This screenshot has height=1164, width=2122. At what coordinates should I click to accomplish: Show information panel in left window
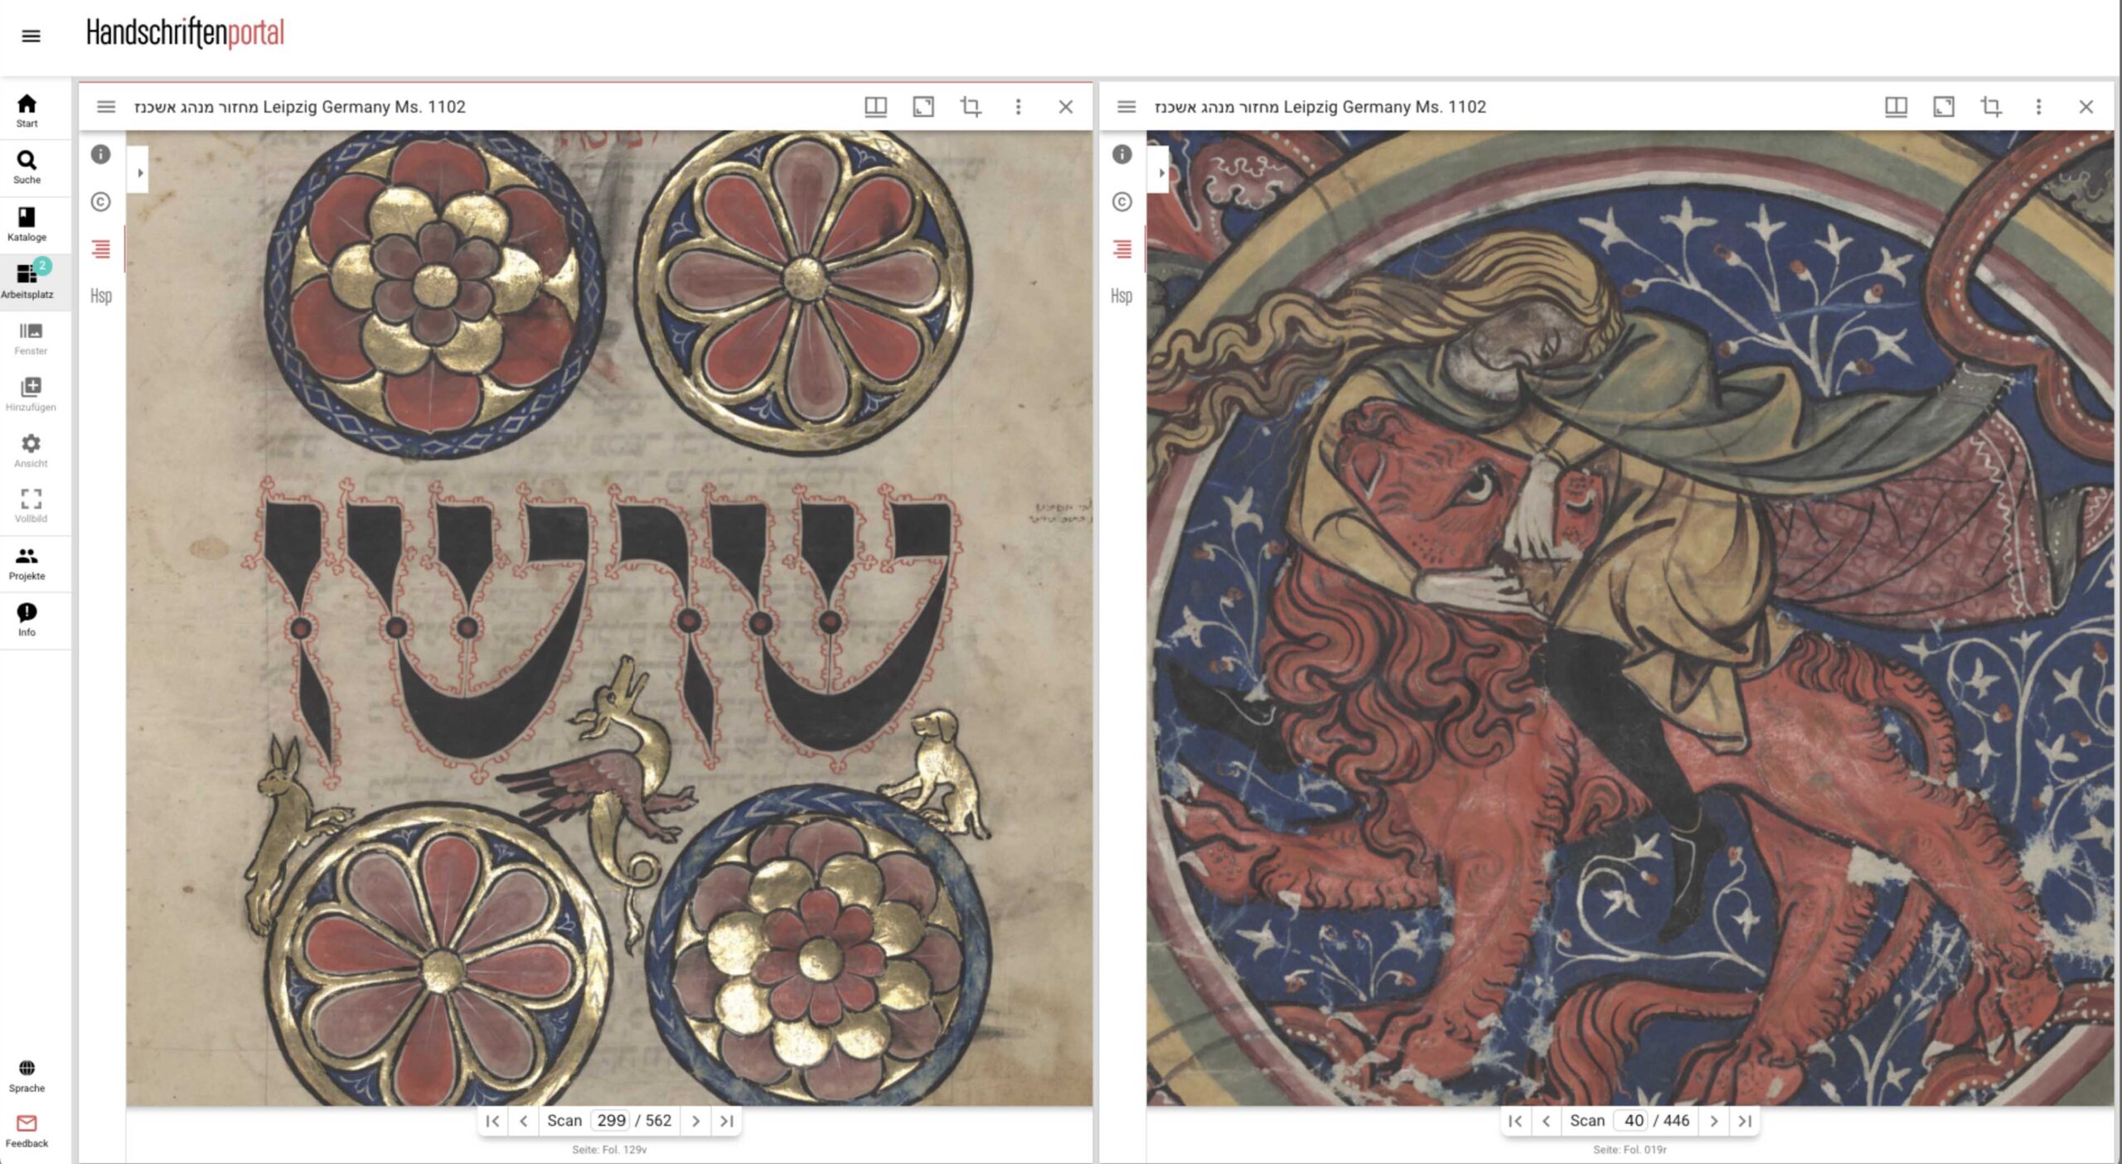click(100, 154)
